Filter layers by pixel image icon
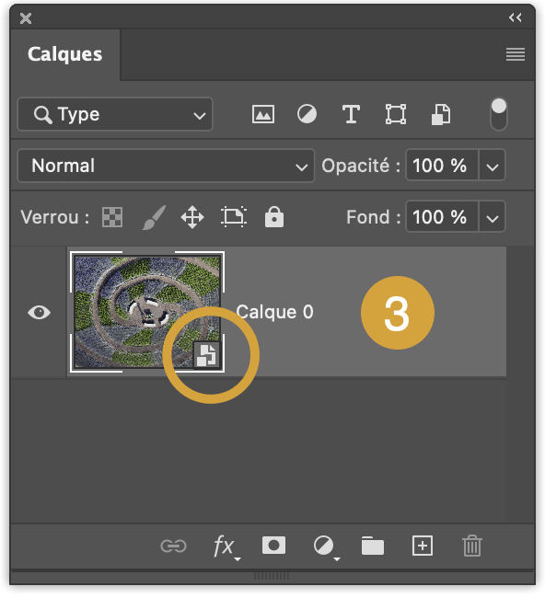The image size is (545, 598). pyautogui.click(x=263, y=114)
